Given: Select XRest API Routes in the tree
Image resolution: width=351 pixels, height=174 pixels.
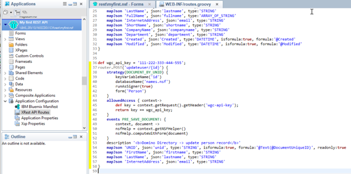Looking at the screenshot, I should tap(35, 112).
